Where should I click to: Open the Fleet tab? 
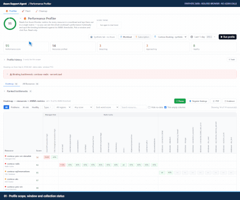click(26, 11)
